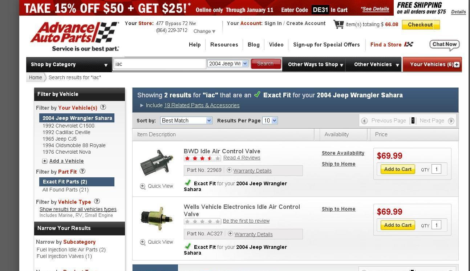The width and height of the screenshot is (470, 271).
Task: Select Exact Fit Parts (2) filter
Action: 77,182
